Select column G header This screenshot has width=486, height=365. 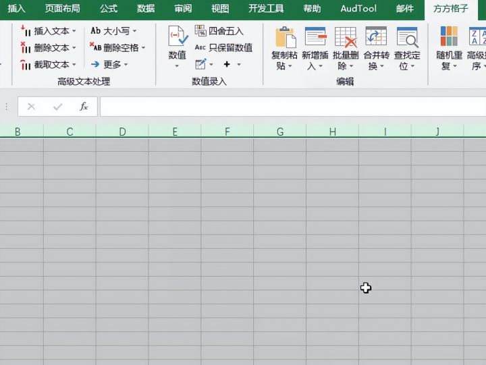coord(279,132)
